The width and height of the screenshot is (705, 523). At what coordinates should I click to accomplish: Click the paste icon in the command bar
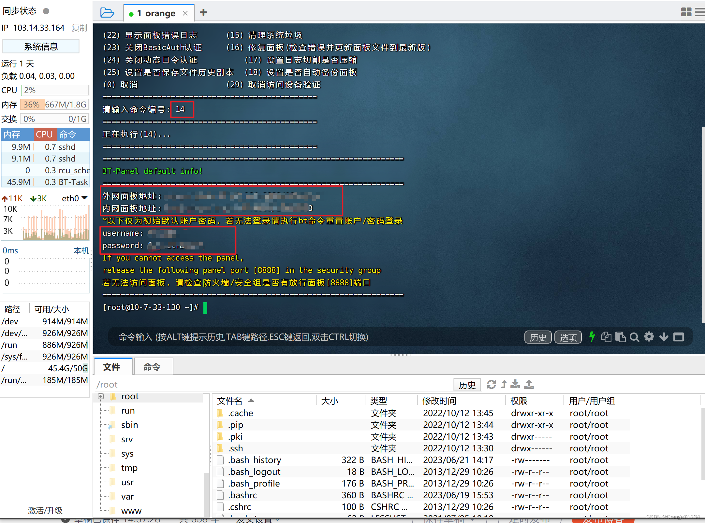(620, 337)
